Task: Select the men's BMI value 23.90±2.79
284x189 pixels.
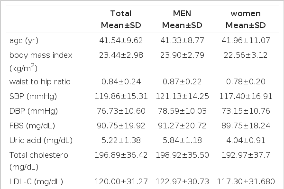Action: pyautogui.click(x=182, y=55)
